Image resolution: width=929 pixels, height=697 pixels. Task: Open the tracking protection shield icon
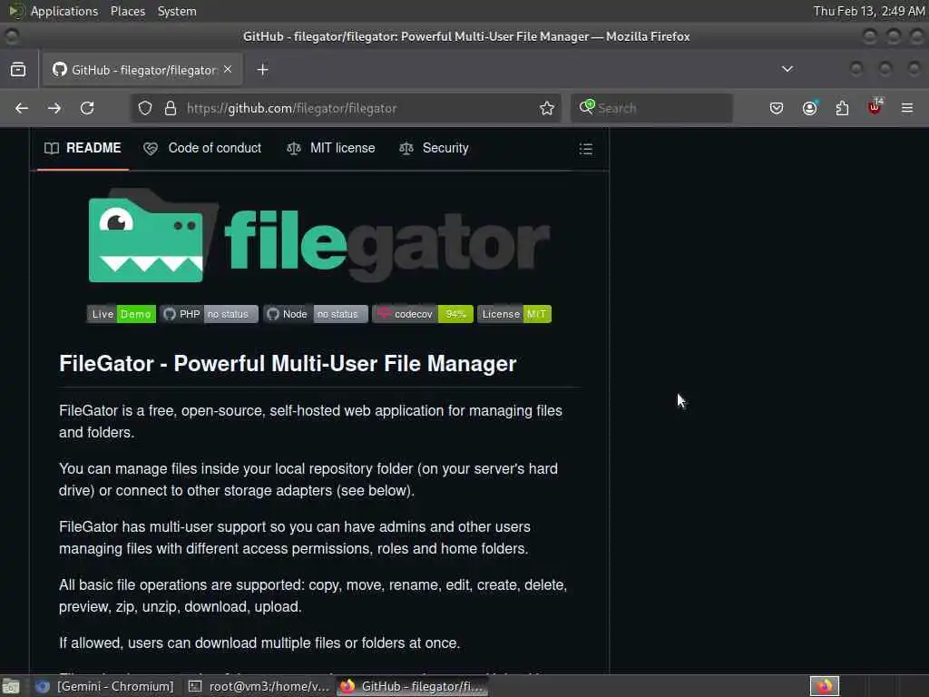point(145,108)
